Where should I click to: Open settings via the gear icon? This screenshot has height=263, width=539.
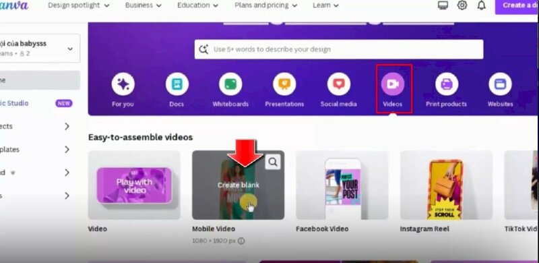pos(462,5)
